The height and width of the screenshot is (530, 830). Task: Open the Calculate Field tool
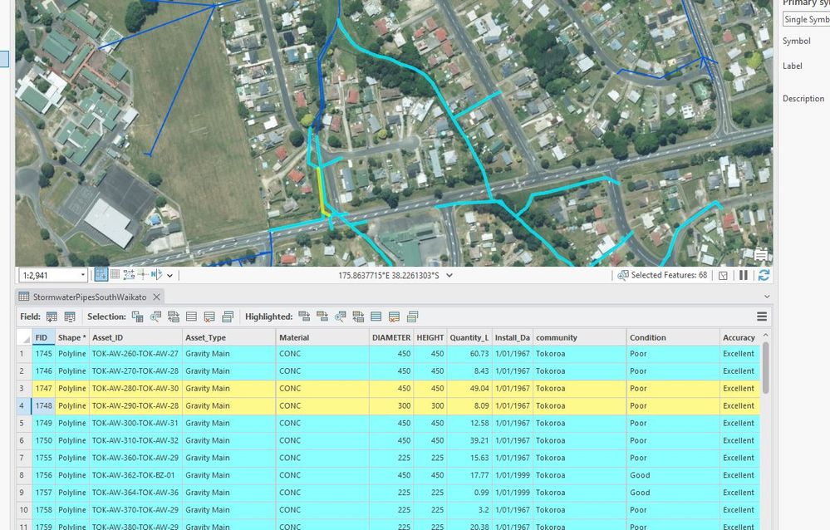click(70, 317)
